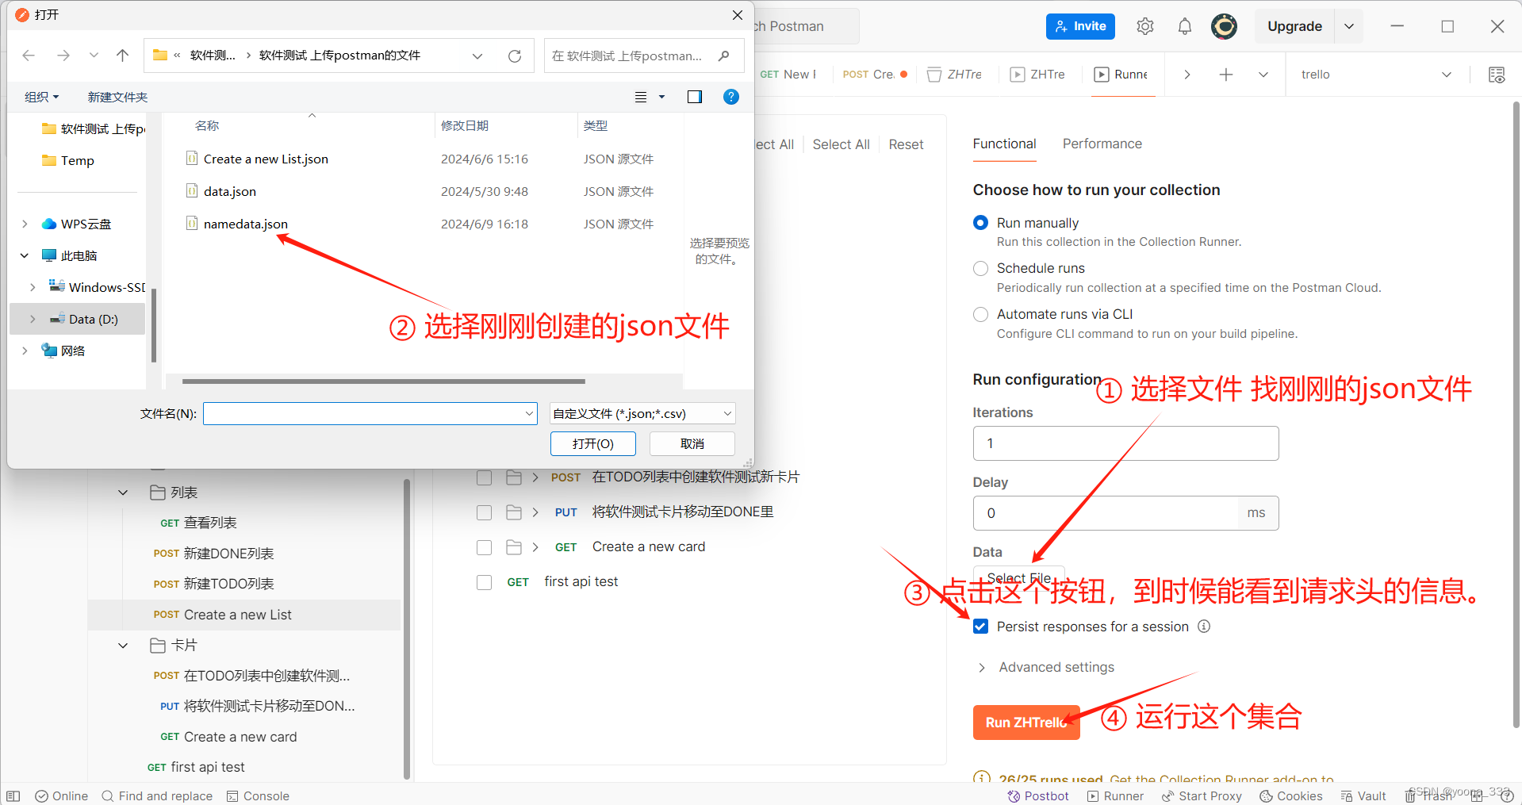Click Run ZHTrello button
1522x805 pixels.
pos(1026,723)
